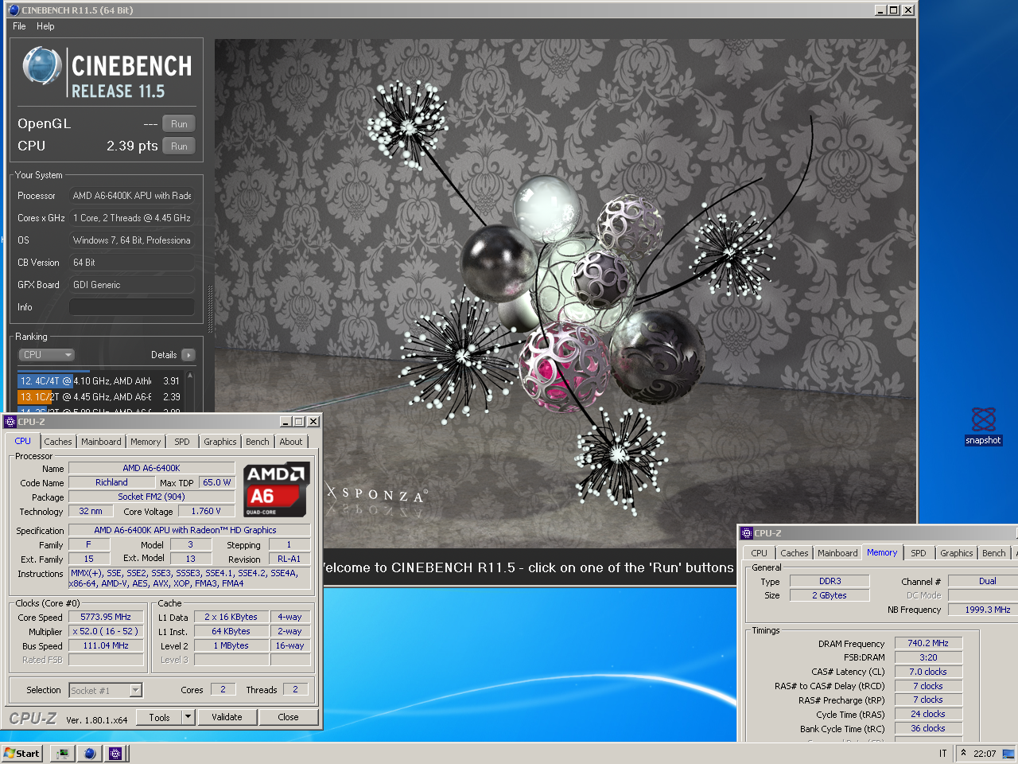
Task: Click the GFX Board field showing GDI Generic
Action: [131, 285]
